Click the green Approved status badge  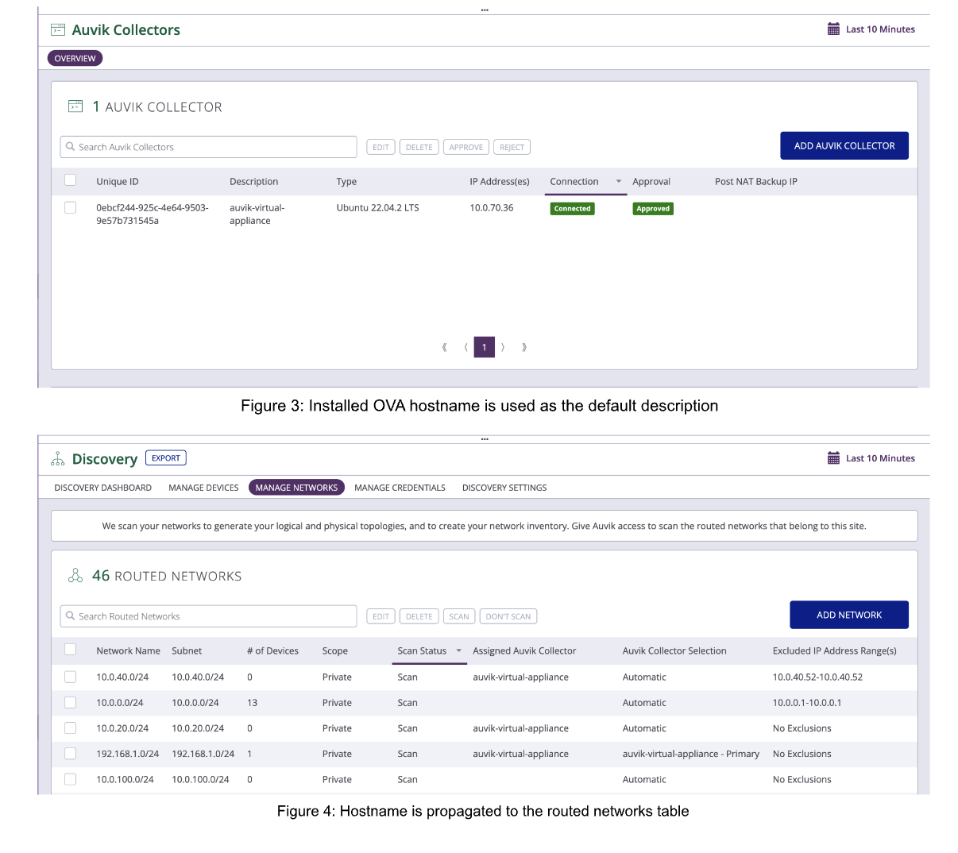[653, 209]
